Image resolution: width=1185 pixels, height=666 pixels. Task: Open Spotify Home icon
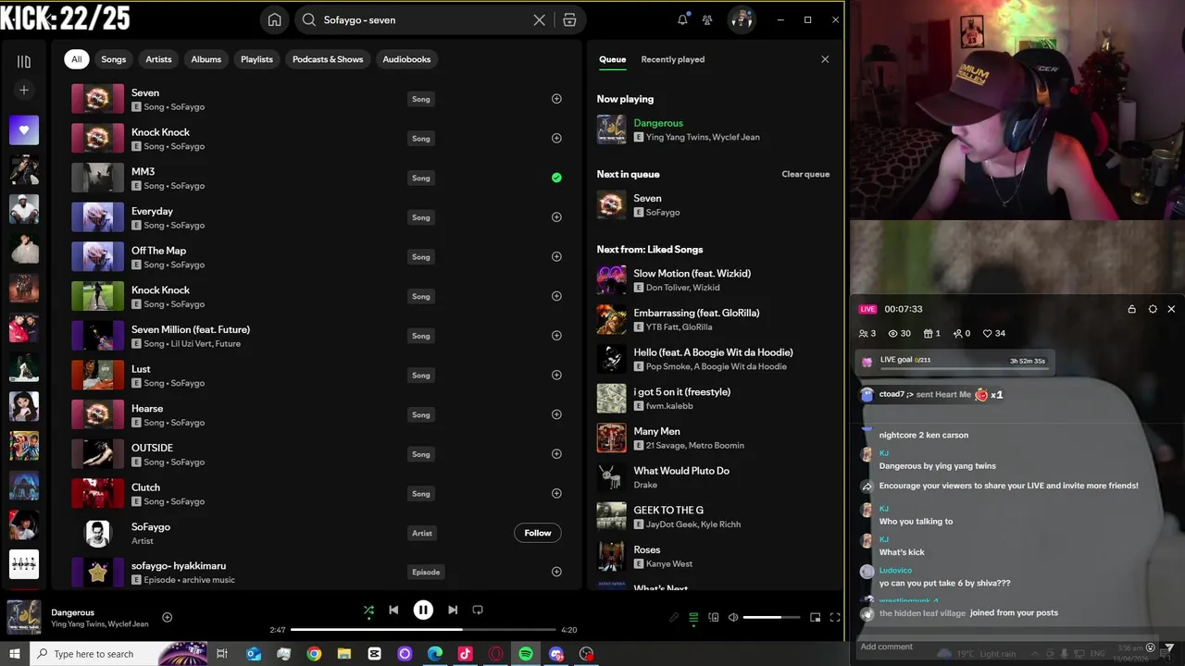point(274,19)
